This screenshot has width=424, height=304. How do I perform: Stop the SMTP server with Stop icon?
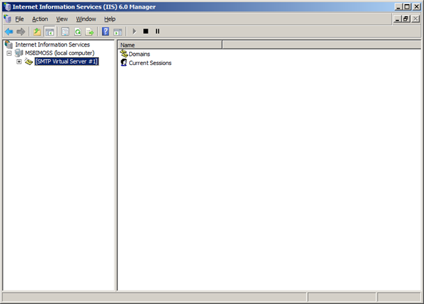[146, 31]
